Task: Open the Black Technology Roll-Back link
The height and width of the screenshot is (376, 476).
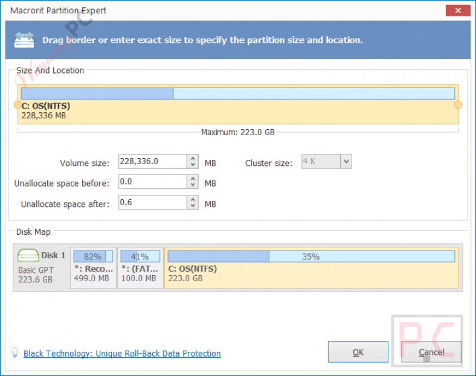Action: pyautogui.click(x=122, y=354)
